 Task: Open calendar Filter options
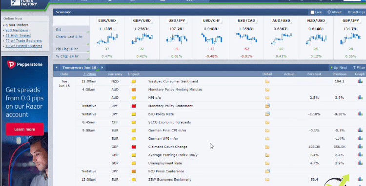359,68
